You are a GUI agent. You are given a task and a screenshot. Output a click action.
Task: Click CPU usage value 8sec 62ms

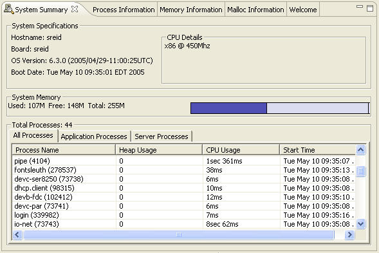coord(222,224)
